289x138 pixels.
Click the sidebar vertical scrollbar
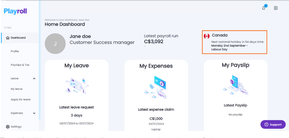40,61
